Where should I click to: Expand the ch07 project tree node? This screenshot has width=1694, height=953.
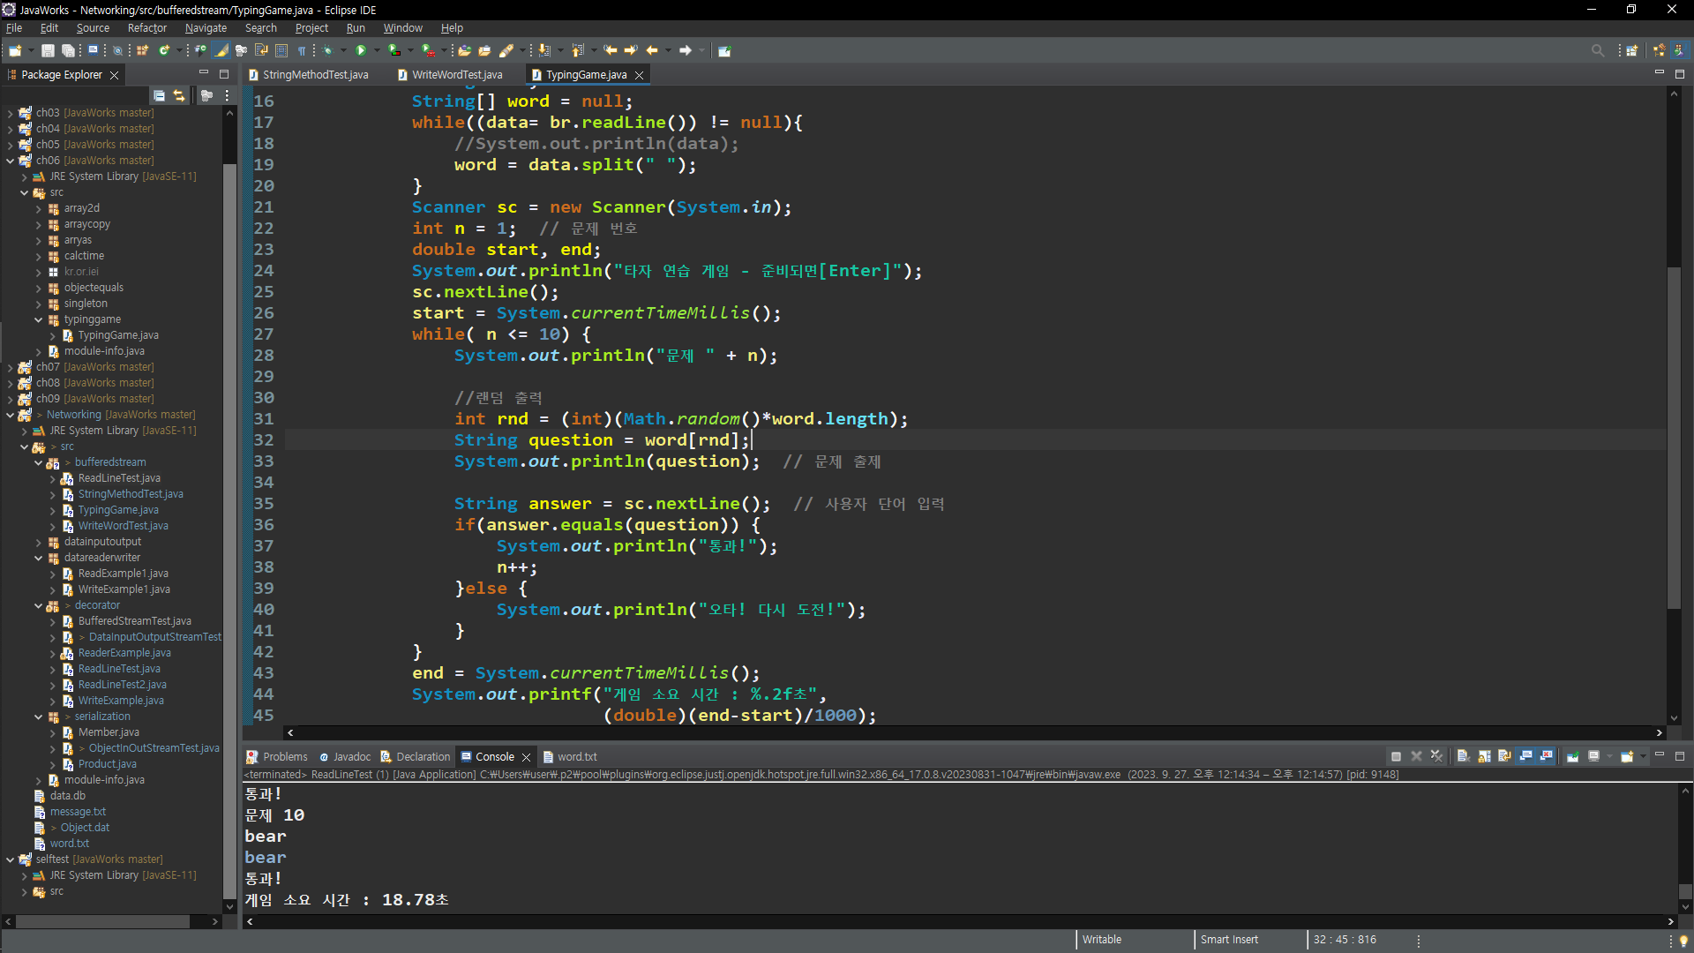pos(10,367)
